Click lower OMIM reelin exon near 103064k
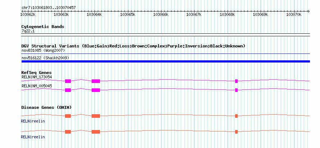Viewport: 320px width, 148px height. tap(96, 132)
